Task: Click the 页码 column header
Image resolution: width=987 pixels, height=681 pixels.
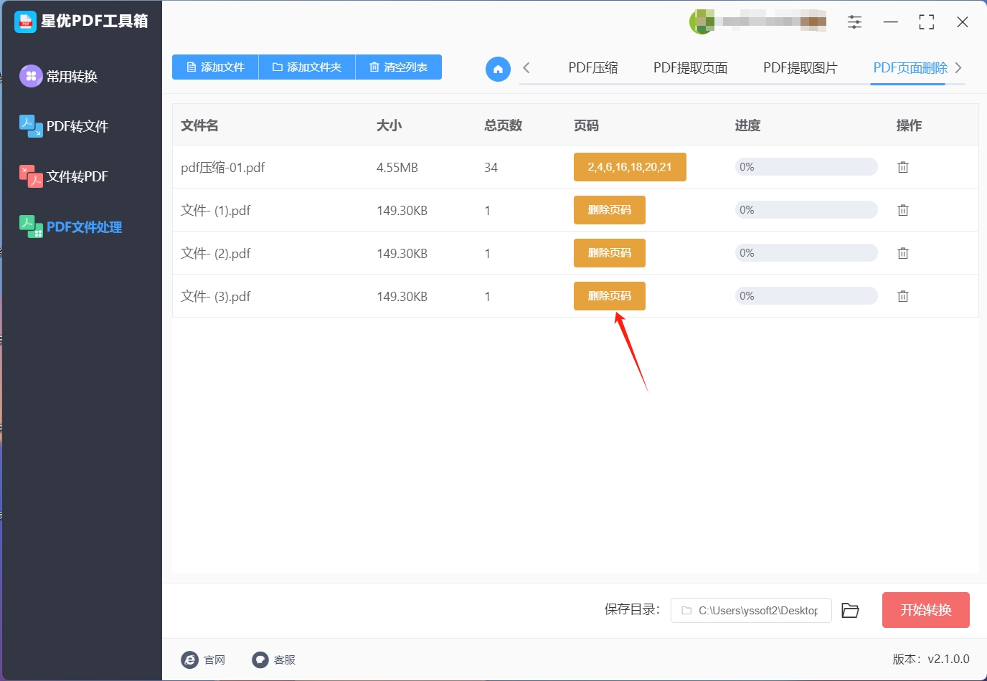Action: pos(586,125)
